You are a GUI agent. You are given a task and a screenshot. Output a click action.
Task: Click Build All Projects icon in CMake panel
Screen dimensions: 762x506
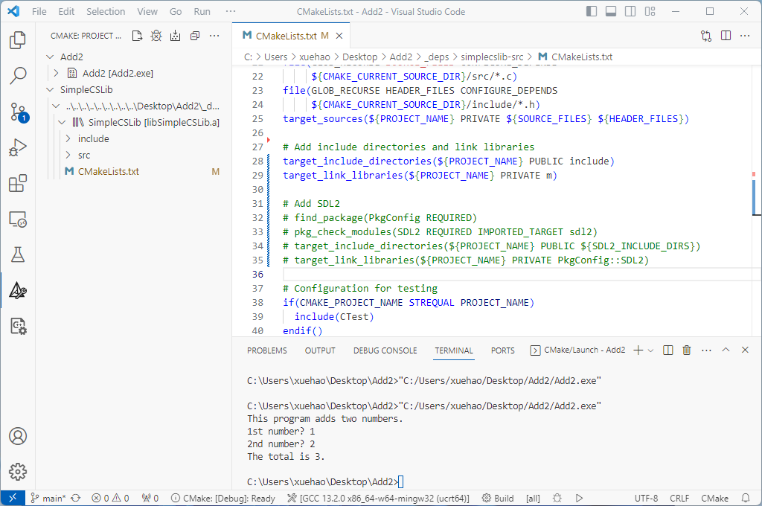(x=176, y=35)
